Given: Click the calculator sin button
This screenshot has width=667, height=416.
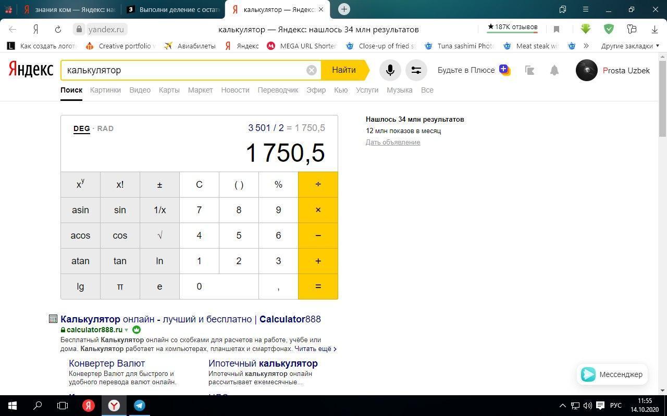Looking at the screenshot, I should 120,210.
